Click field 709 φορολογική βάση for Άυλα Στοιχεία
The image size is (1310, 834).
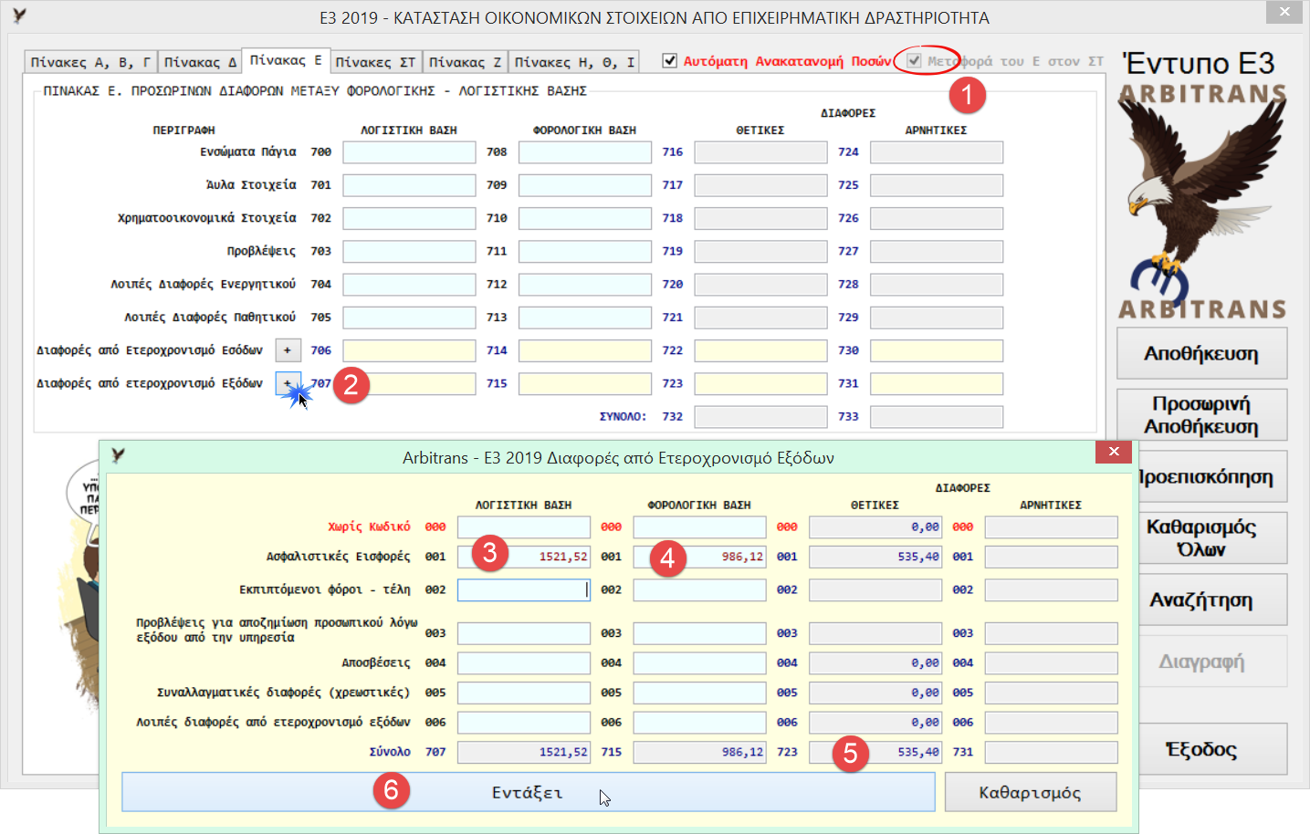tap(585, 185)
